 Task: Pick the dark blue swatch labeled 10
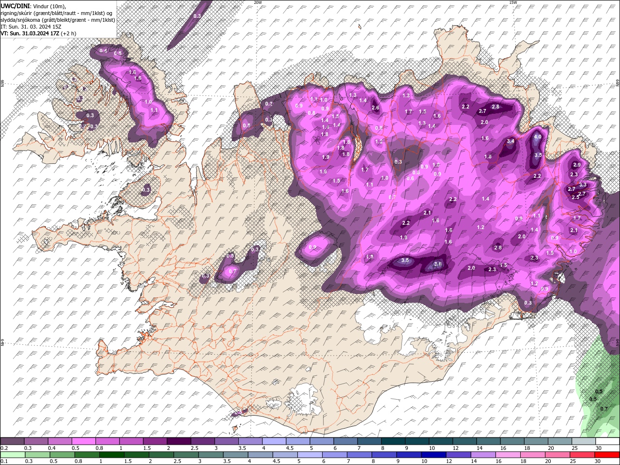[434, 454]
